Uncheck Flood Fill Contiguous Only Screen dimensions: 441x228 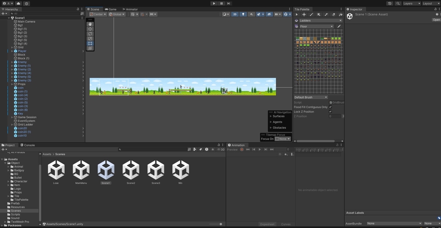(x=330, y=107)
